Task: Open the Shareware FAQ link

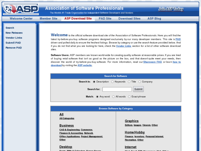Action: 152,62
